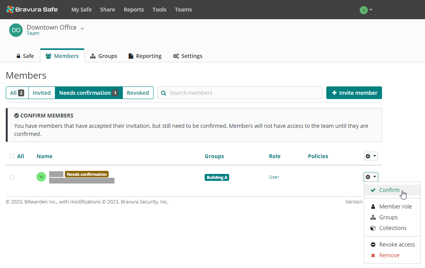Choose Remove from the member options menu
This screenshot has height=268, width=425.
[389, 255]
